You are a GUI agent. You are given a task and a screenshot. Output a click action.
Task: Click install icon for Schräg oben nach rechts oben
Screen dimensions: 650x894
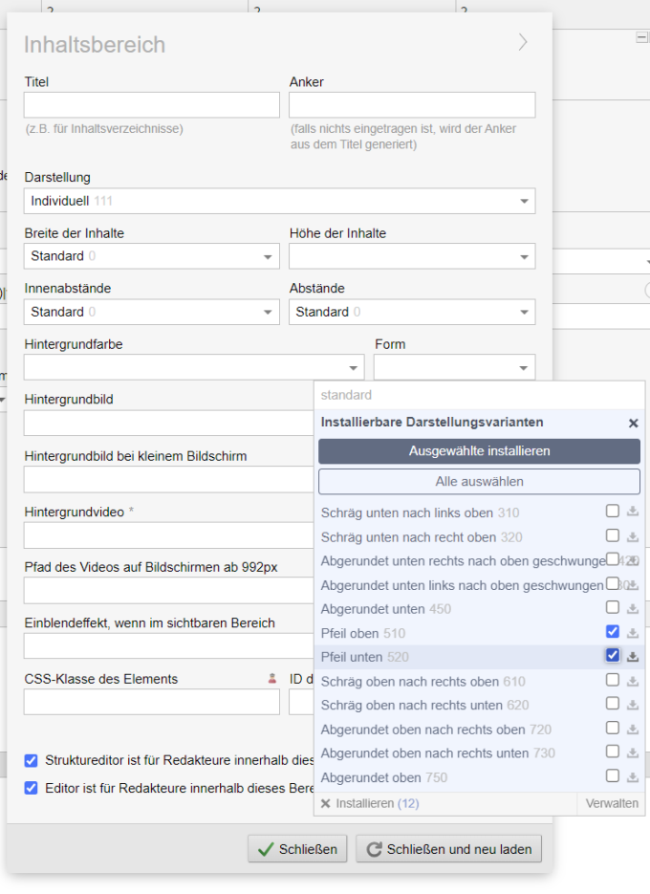(x=633, y=680)
